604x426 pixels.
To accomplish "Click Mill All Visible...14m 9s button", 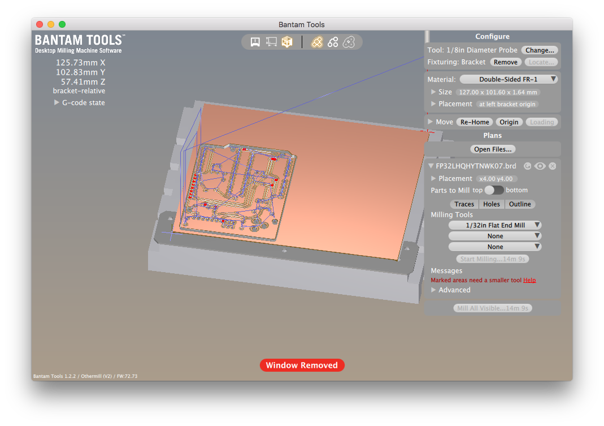I will coord(492,308).
